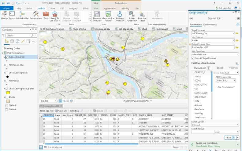This screenshot has width=242, height=151.
Task: Click CheckCashingPlaces black circle symbol
Action: pyautogui.click(x=7, y=77)
